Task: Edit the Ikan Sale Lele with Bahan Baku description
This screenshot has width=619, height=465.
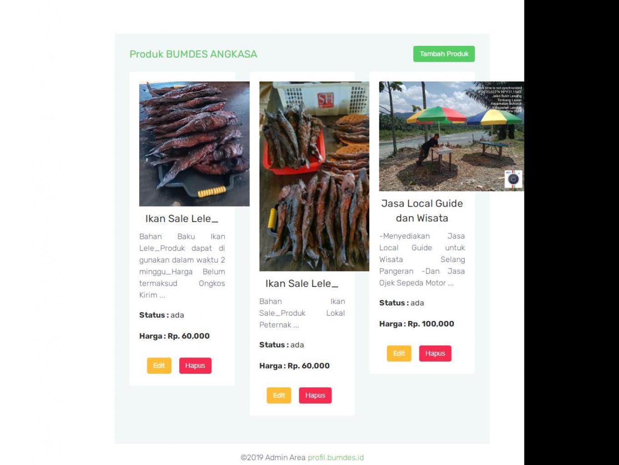Action: (x=159, y=366)
